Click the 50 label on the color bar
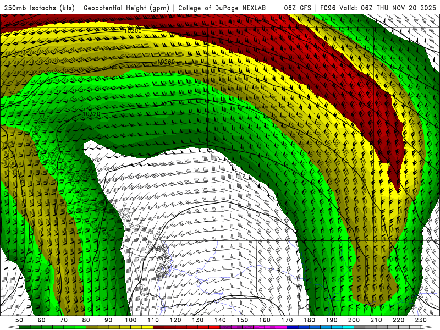Screen dimensions: 440x330 (19, 320)
